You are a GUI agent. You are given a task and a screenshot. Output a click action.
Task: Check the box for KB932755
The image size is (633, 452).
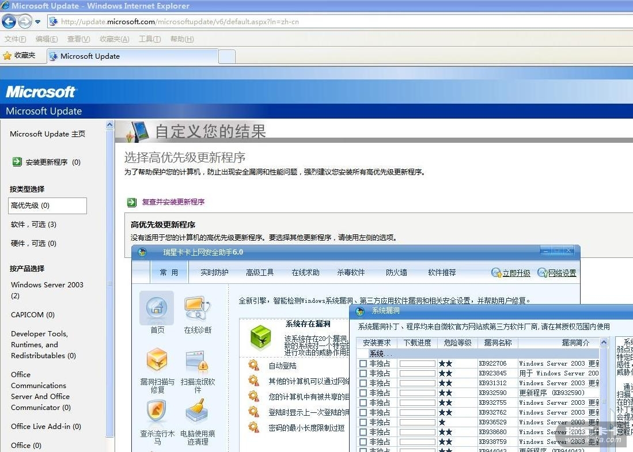[363, 402]
